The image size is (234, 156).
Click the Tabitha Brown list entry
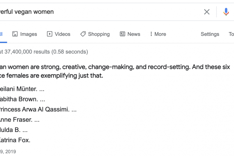click(x=22, y=99)
